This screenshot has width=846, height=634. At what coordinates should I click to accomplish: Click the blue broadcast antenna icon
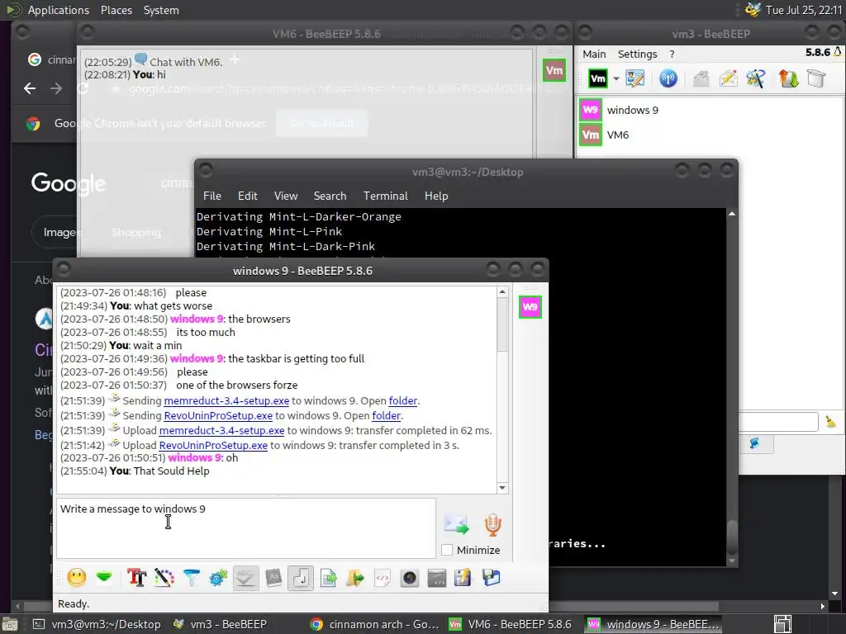[668, 78]
